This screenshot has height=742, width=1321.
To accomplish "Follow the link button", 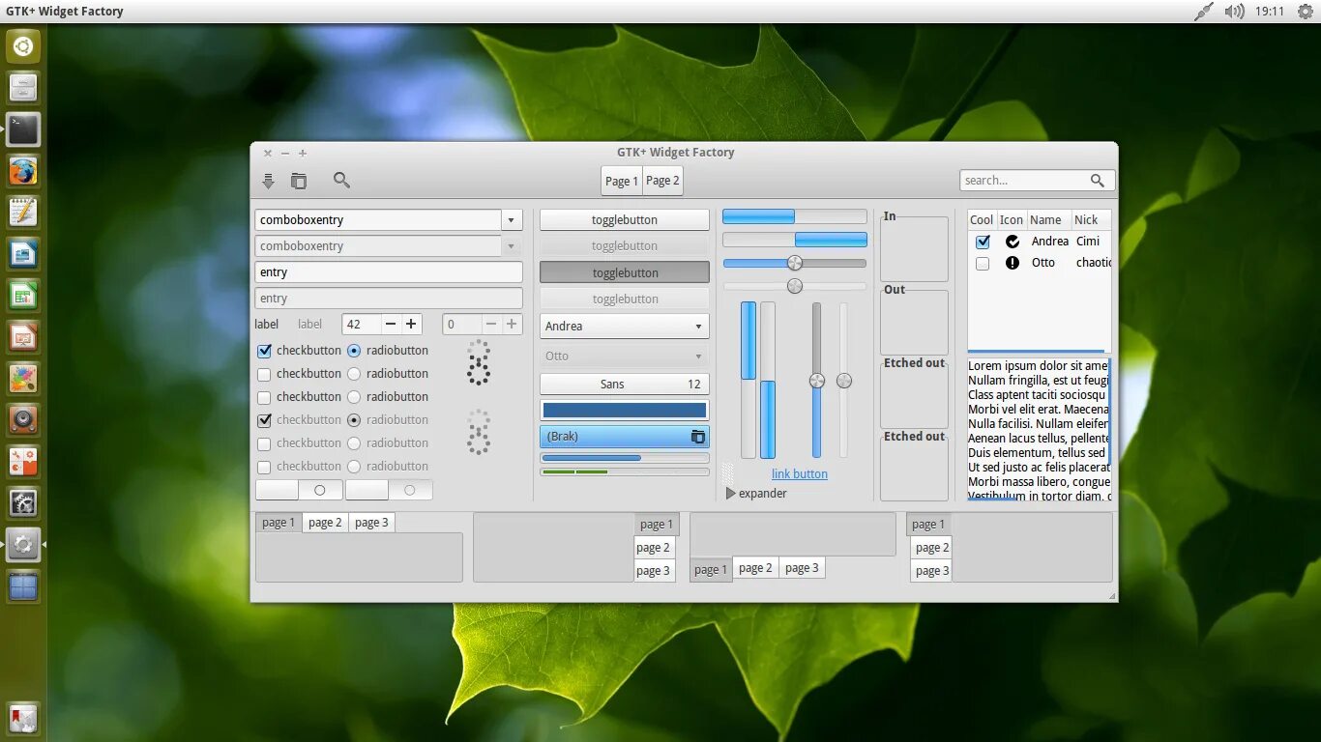I will pos(800,473).
